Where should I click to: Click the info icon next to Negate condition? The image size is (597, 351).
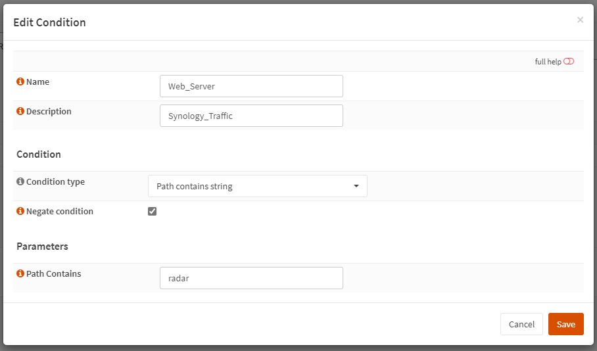coord(20,211)
